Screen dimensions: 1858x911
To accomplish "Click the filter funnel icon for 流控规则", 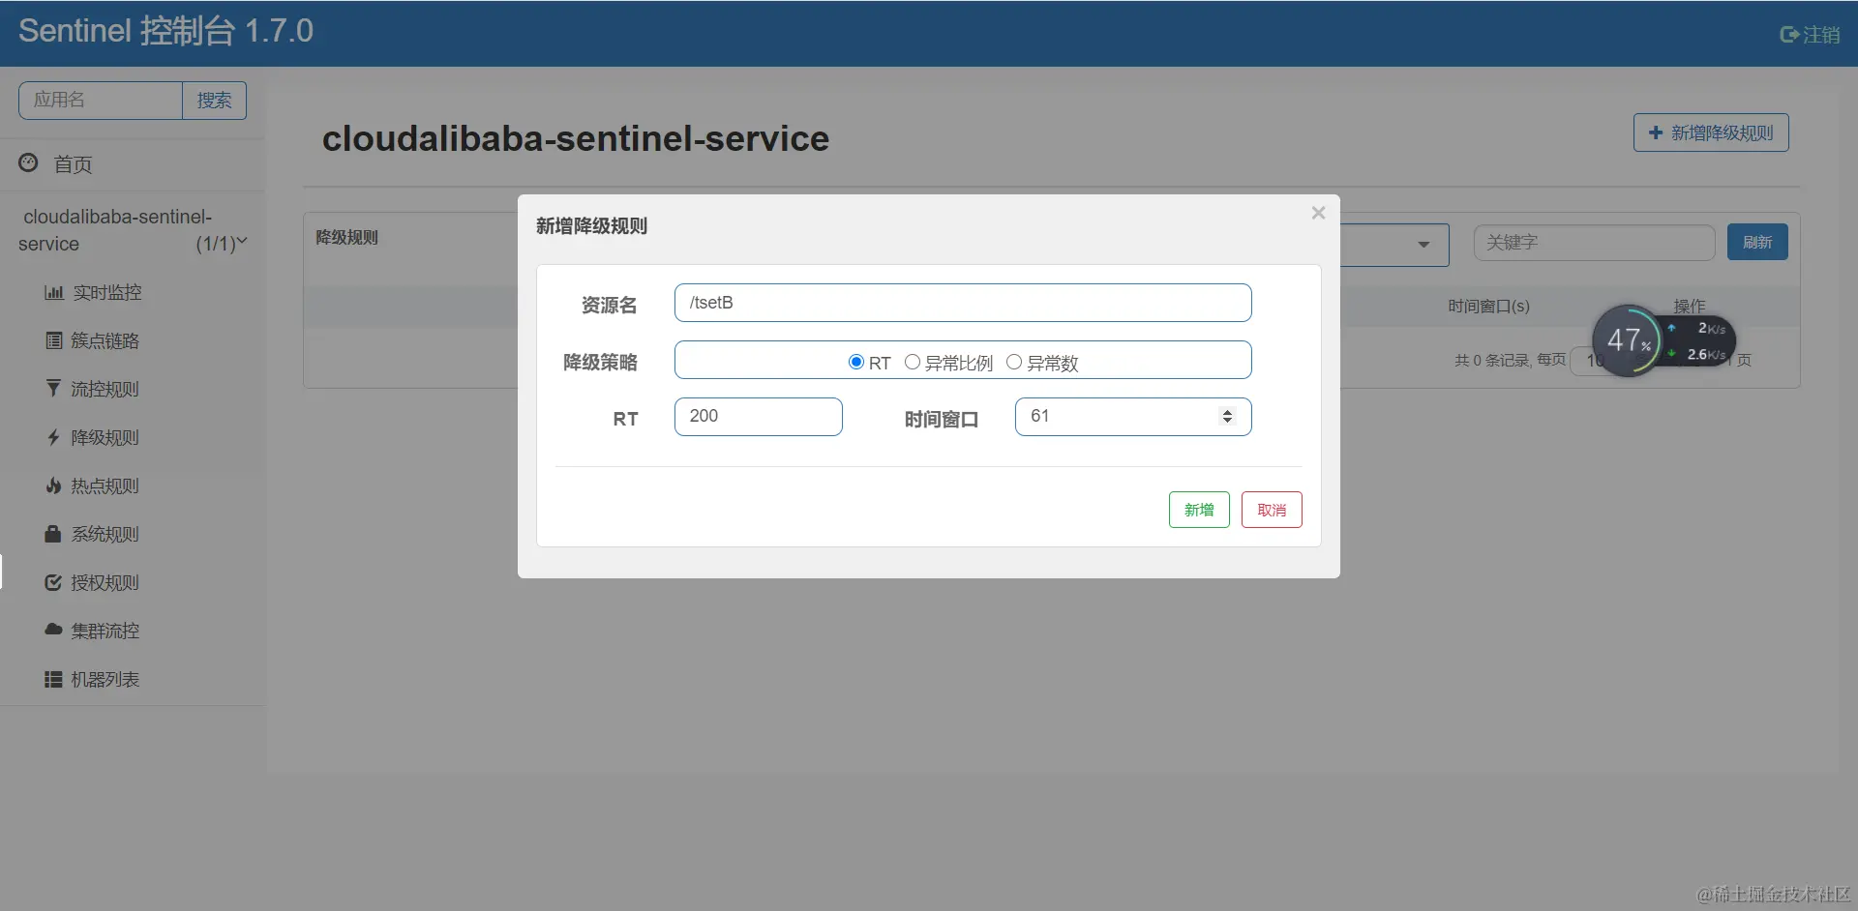I will pyautogui.click(x=53, y=389).
